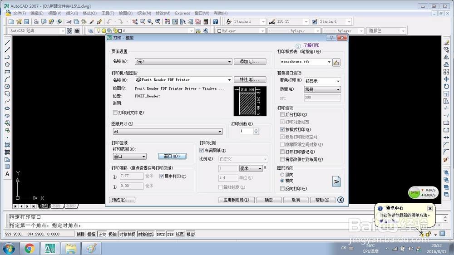The width and height of the screenshot is (454, 255).
Task: Select 纵向 orientation radio button
Action: tap(282, 175)
